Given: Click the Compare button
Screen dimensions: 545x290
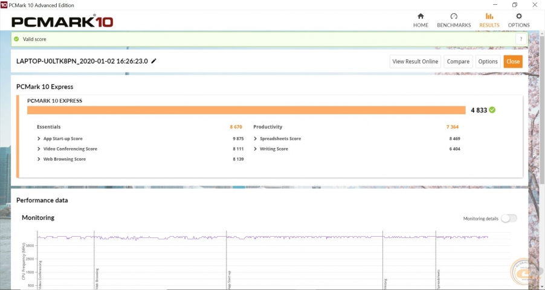Looking at the screenshot, I should coord(458,62).
